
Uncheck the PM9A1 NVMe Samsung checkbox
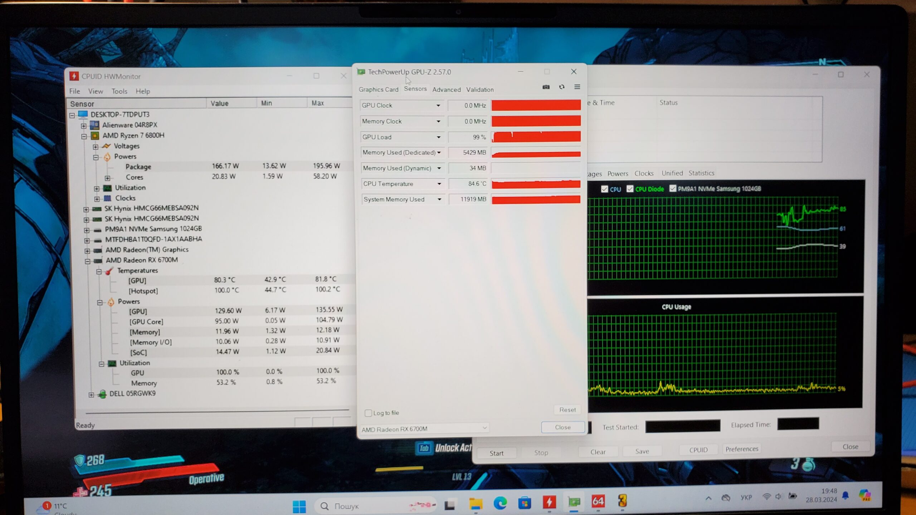point(673,188)
